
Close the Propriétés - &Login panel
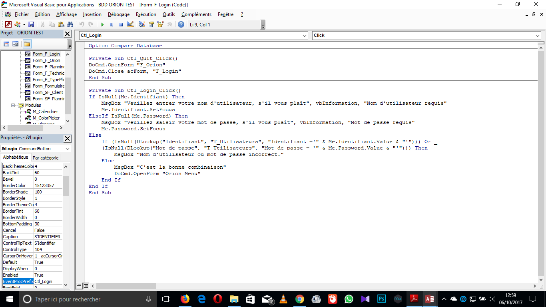[x=67, y=139]
